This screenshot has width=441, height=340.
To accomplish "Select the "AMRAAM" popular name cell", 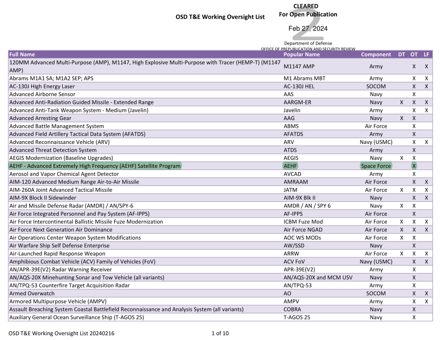I will [x=296, y=182].
